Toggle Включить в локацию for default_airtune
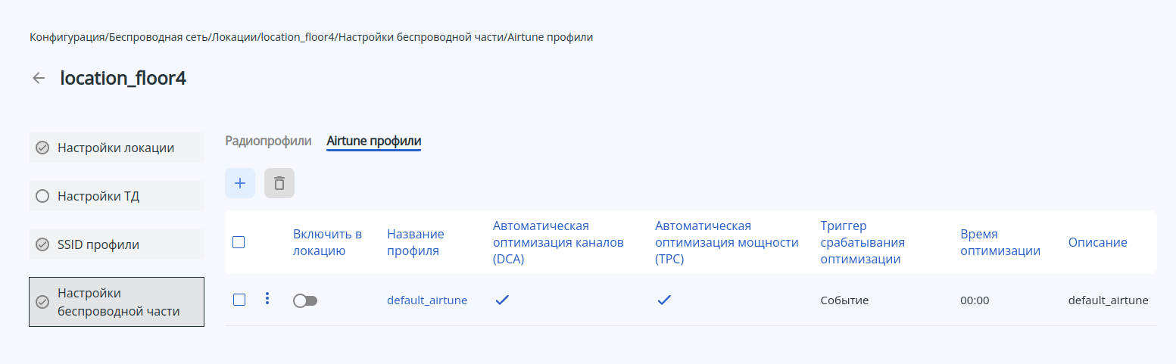This screenshot has width=1176, height=364. click(x=305, y=300)
